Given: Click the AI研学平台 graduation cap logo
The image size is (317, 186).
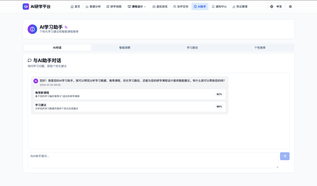Looking at the screenshot, I should click(26, 6).
